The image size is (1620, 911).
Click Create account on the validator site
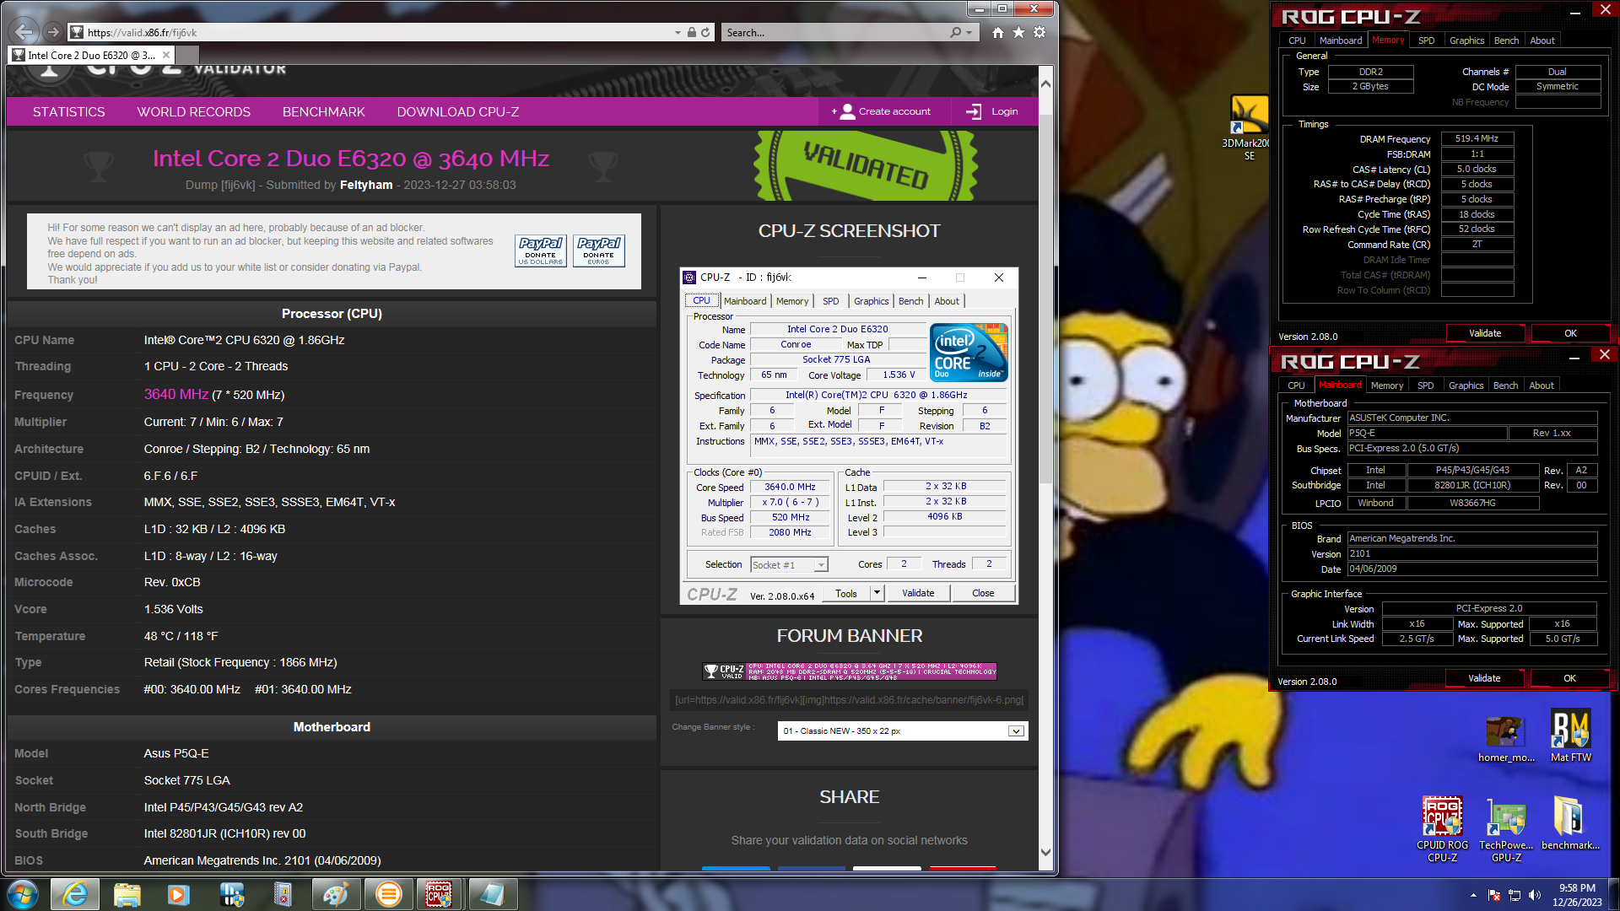(x=884, y=111)
